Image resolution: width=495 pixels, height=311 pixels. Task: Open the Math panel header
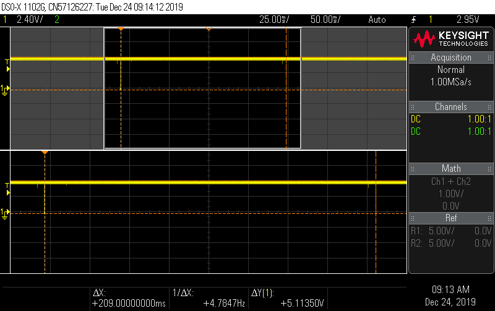coord(451,168)
